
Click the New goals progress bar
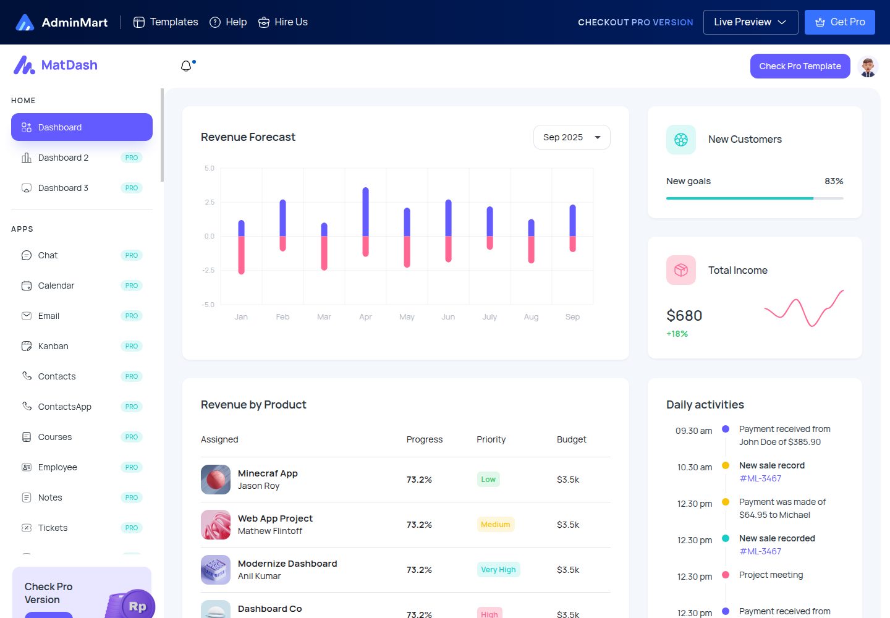755,198
